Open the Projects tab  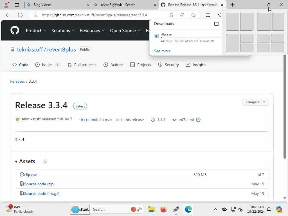click(141, 65)
